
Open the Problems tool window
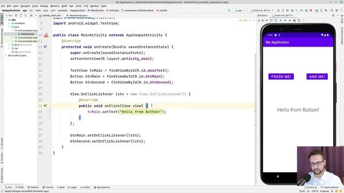33,187
